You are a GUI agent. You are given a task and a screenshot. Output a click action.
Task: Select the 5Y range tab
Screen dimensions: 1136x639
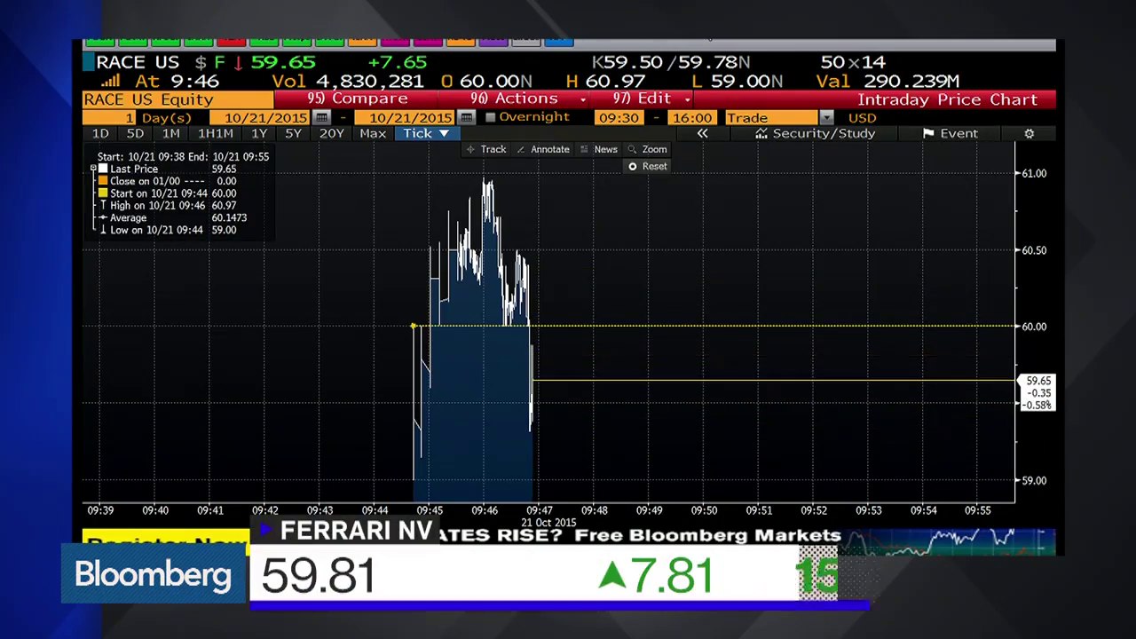coord(293,133)
